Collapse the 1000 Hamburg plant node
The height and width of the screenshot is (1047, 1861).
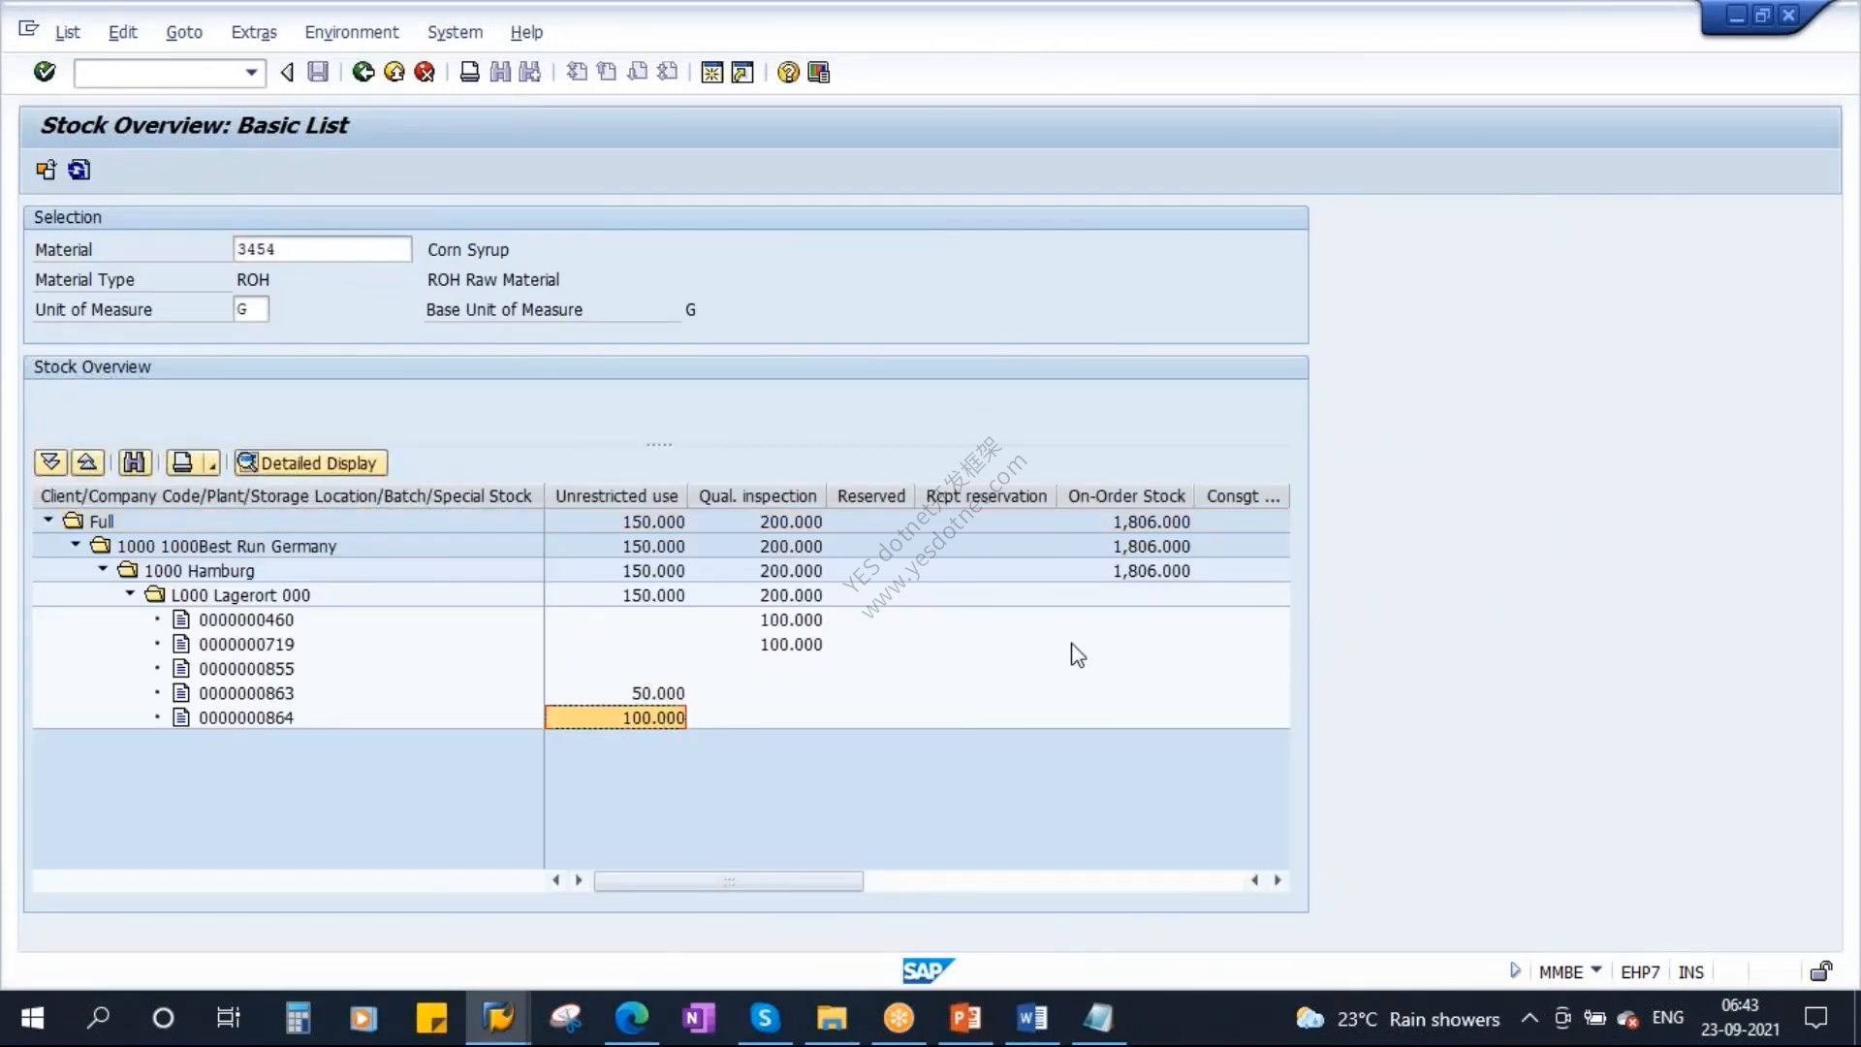(x=103, y=570)
